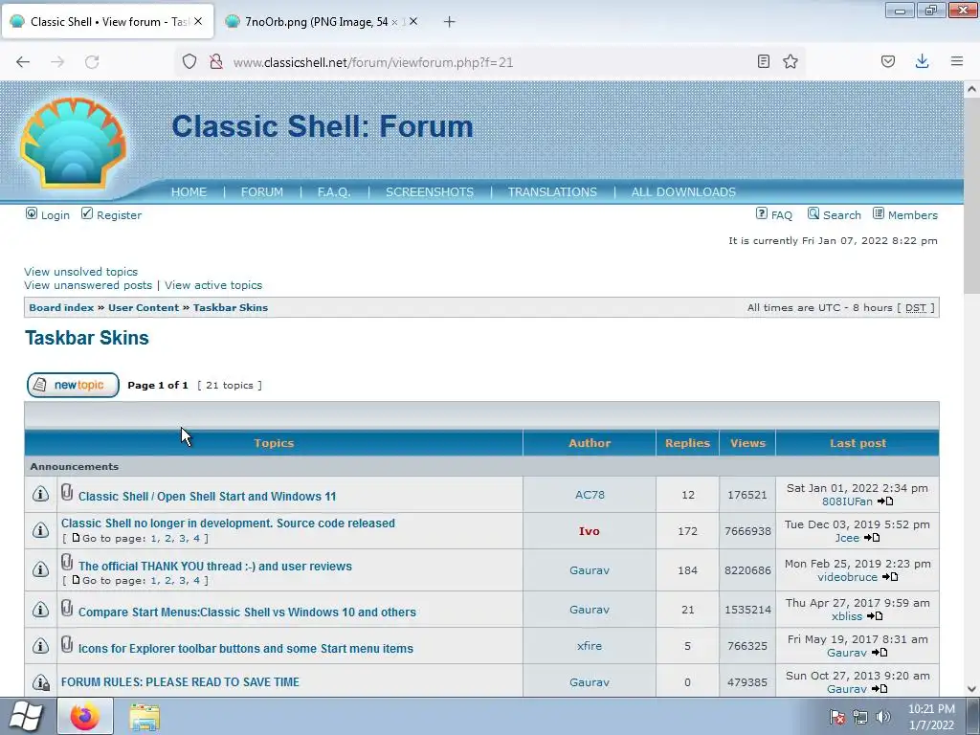This screenshot has height=735, width=980.
Task: Open Classic Shell no longer in development topic
Action: coord(228,523)
